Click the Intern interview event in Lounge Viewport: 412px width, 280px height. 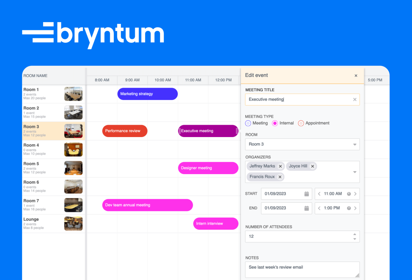coord(216,223)
